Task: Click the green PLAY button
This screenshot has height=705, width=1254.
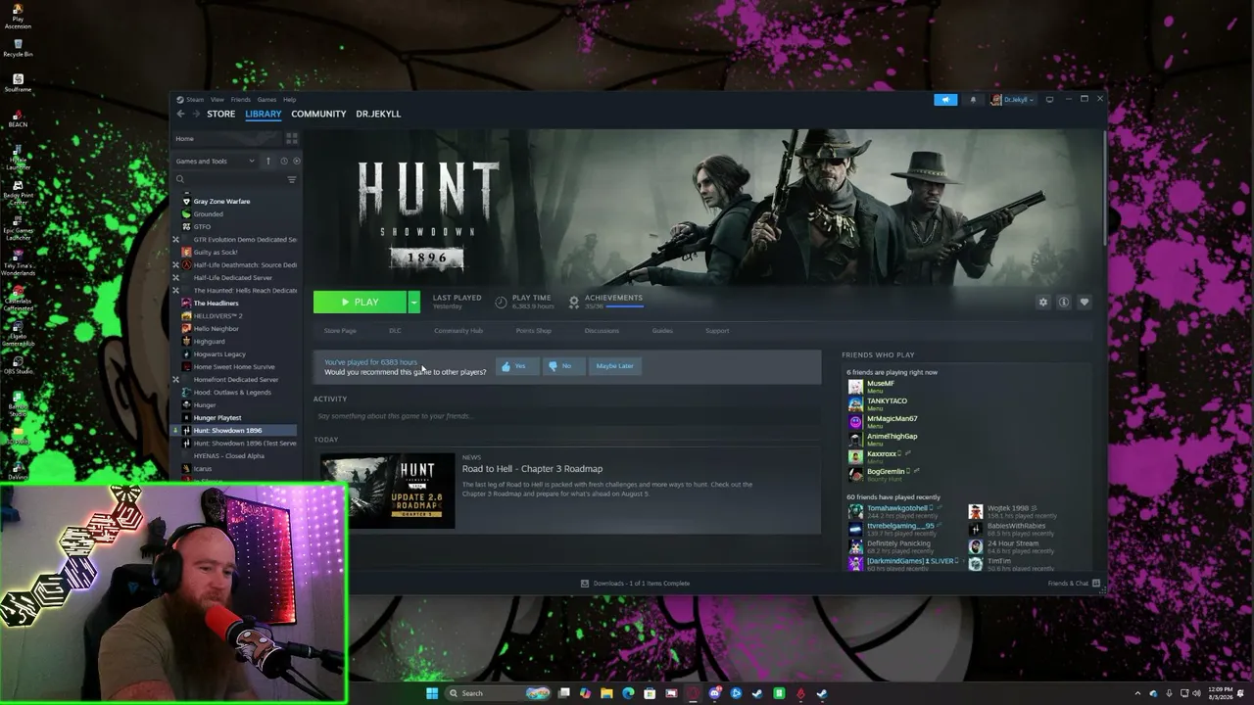Action: click(360, 303)
